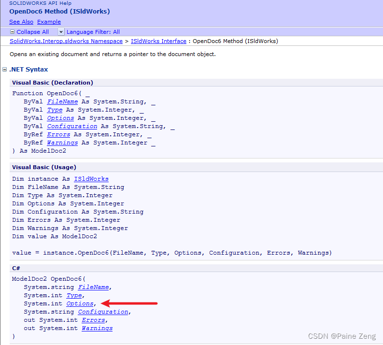This screenshot has width=383, height=345.
Task: Click the .NET Syntax heading
Action: pyautogui.click(x=28, y=70)
